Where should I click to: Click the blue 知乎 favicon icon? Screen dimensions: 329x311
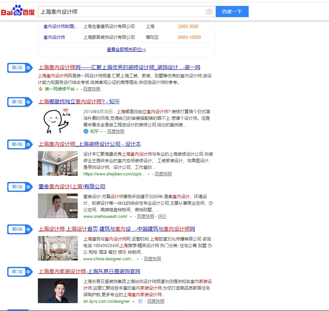click(x=86, y=131)
